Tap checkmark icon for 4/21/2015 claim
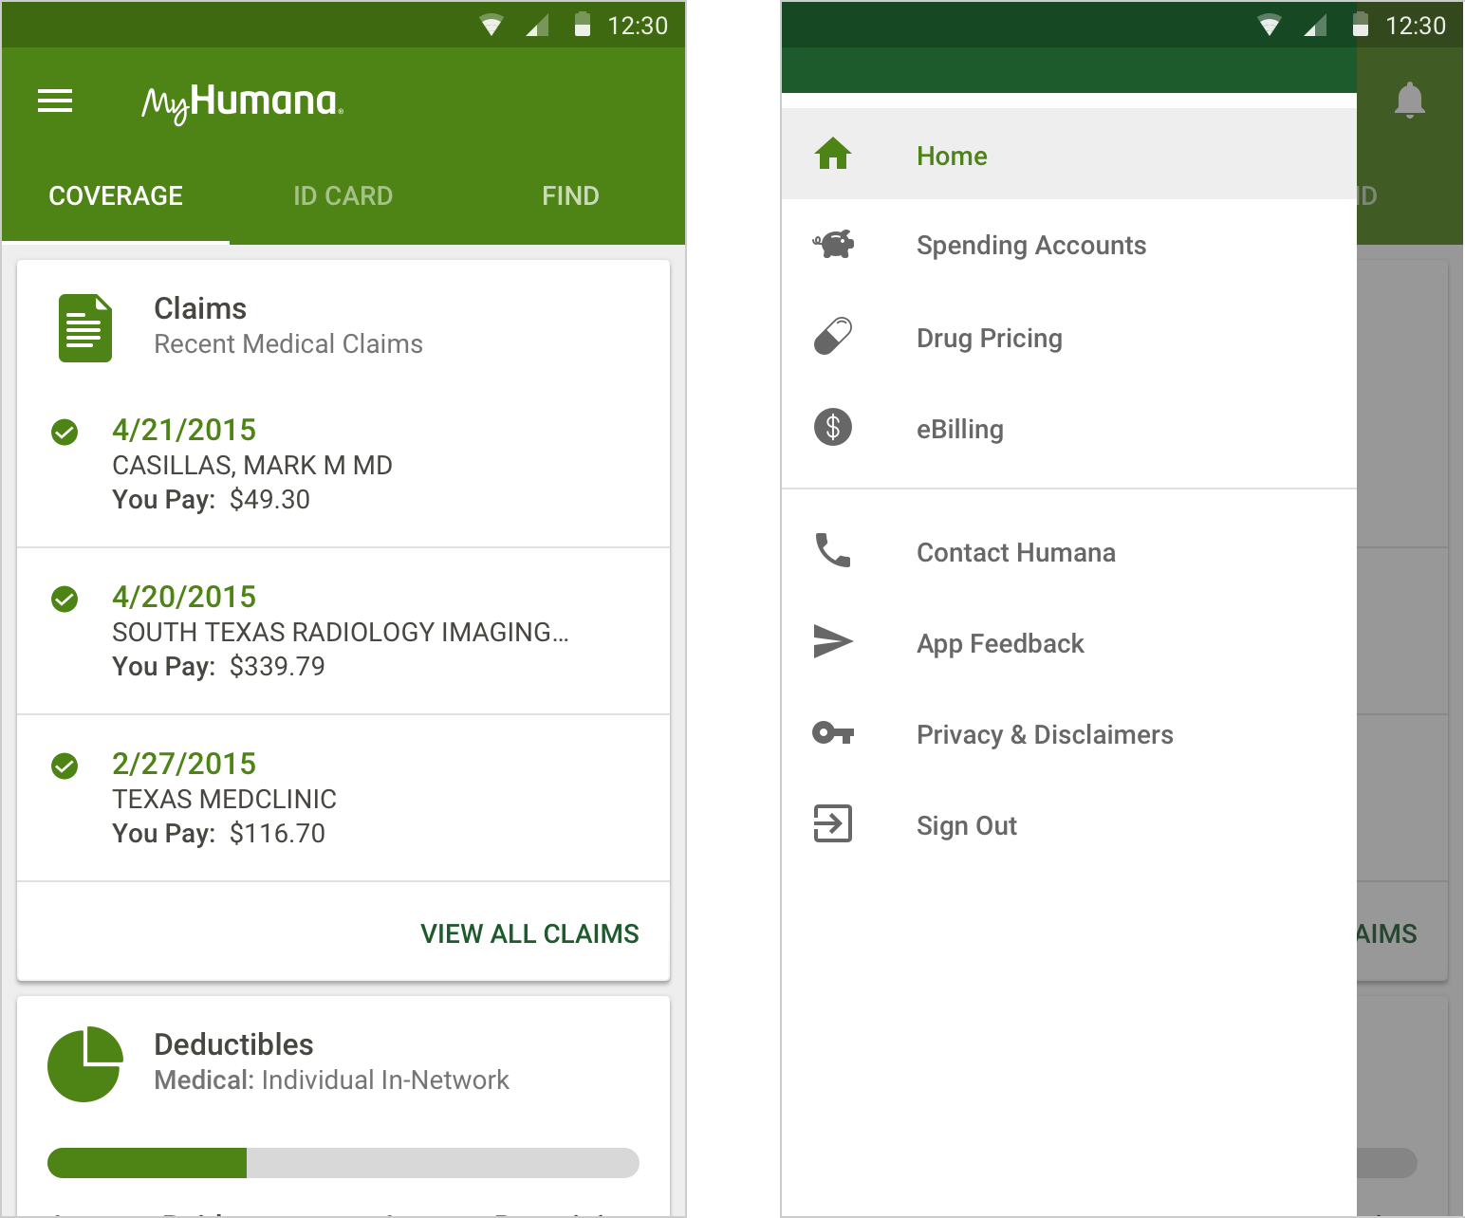Viewport: 1465px width, 1218px height. pyautogui.click(x=65, y=432)
